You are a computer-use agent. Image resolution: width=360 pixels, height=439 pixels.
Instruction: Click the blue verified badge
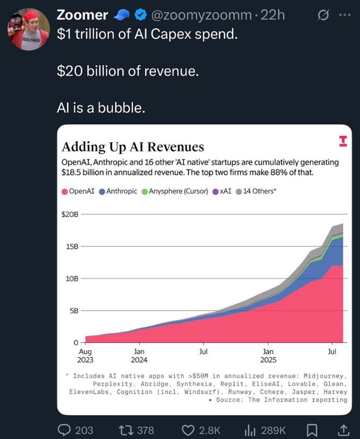[141, 16]
